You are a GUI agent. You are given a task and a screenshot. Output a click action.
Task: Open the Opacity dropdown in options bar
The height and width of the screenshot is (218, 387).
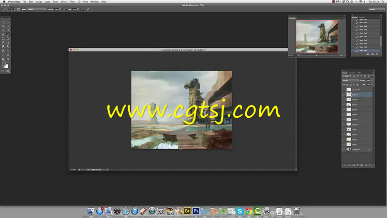pyautogui.click(x=60, y=9)
